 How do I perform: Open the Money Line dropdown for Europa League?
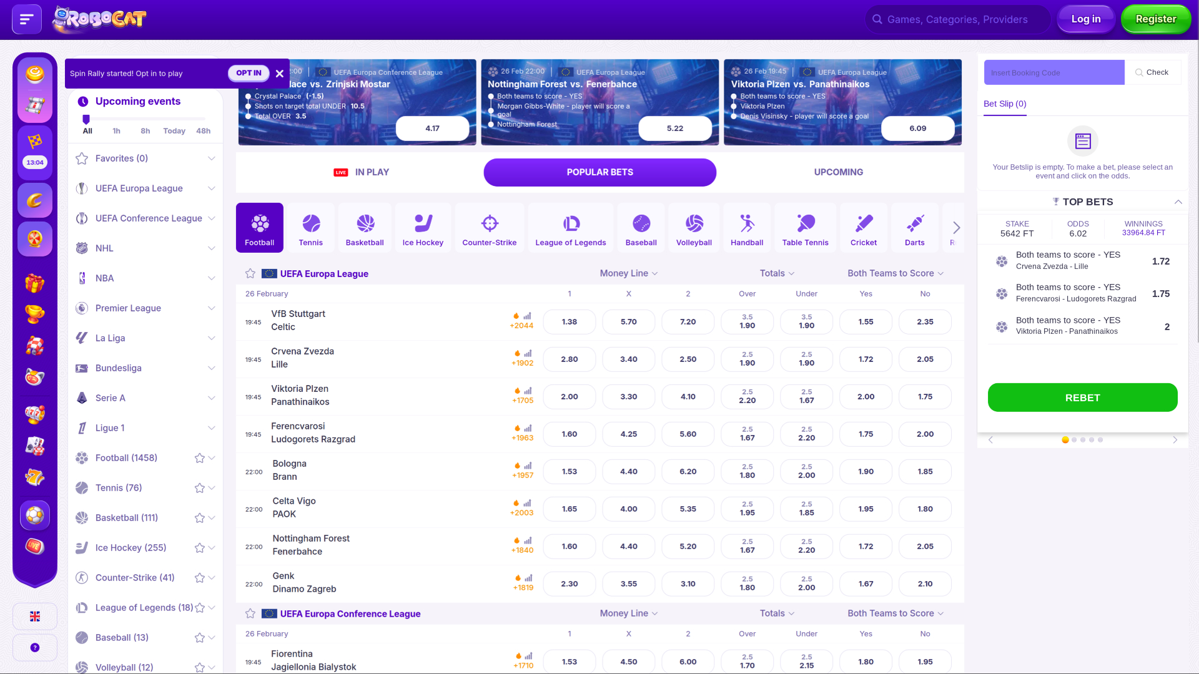pyautogui.click(x=628, y=273)
